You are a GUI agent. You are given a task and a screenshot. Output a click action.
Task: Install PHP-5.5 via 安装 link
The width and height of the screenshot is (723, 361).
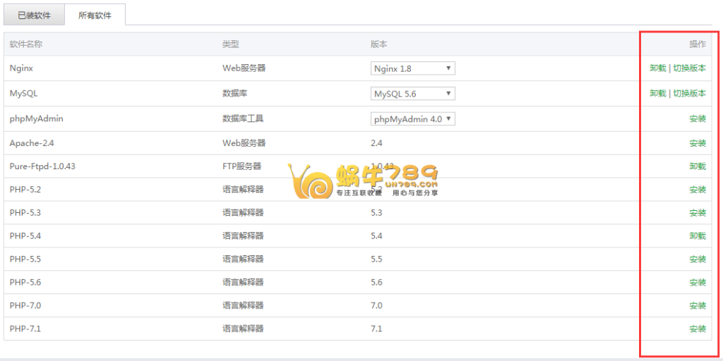pyautogui.click(x=697, y=259)
